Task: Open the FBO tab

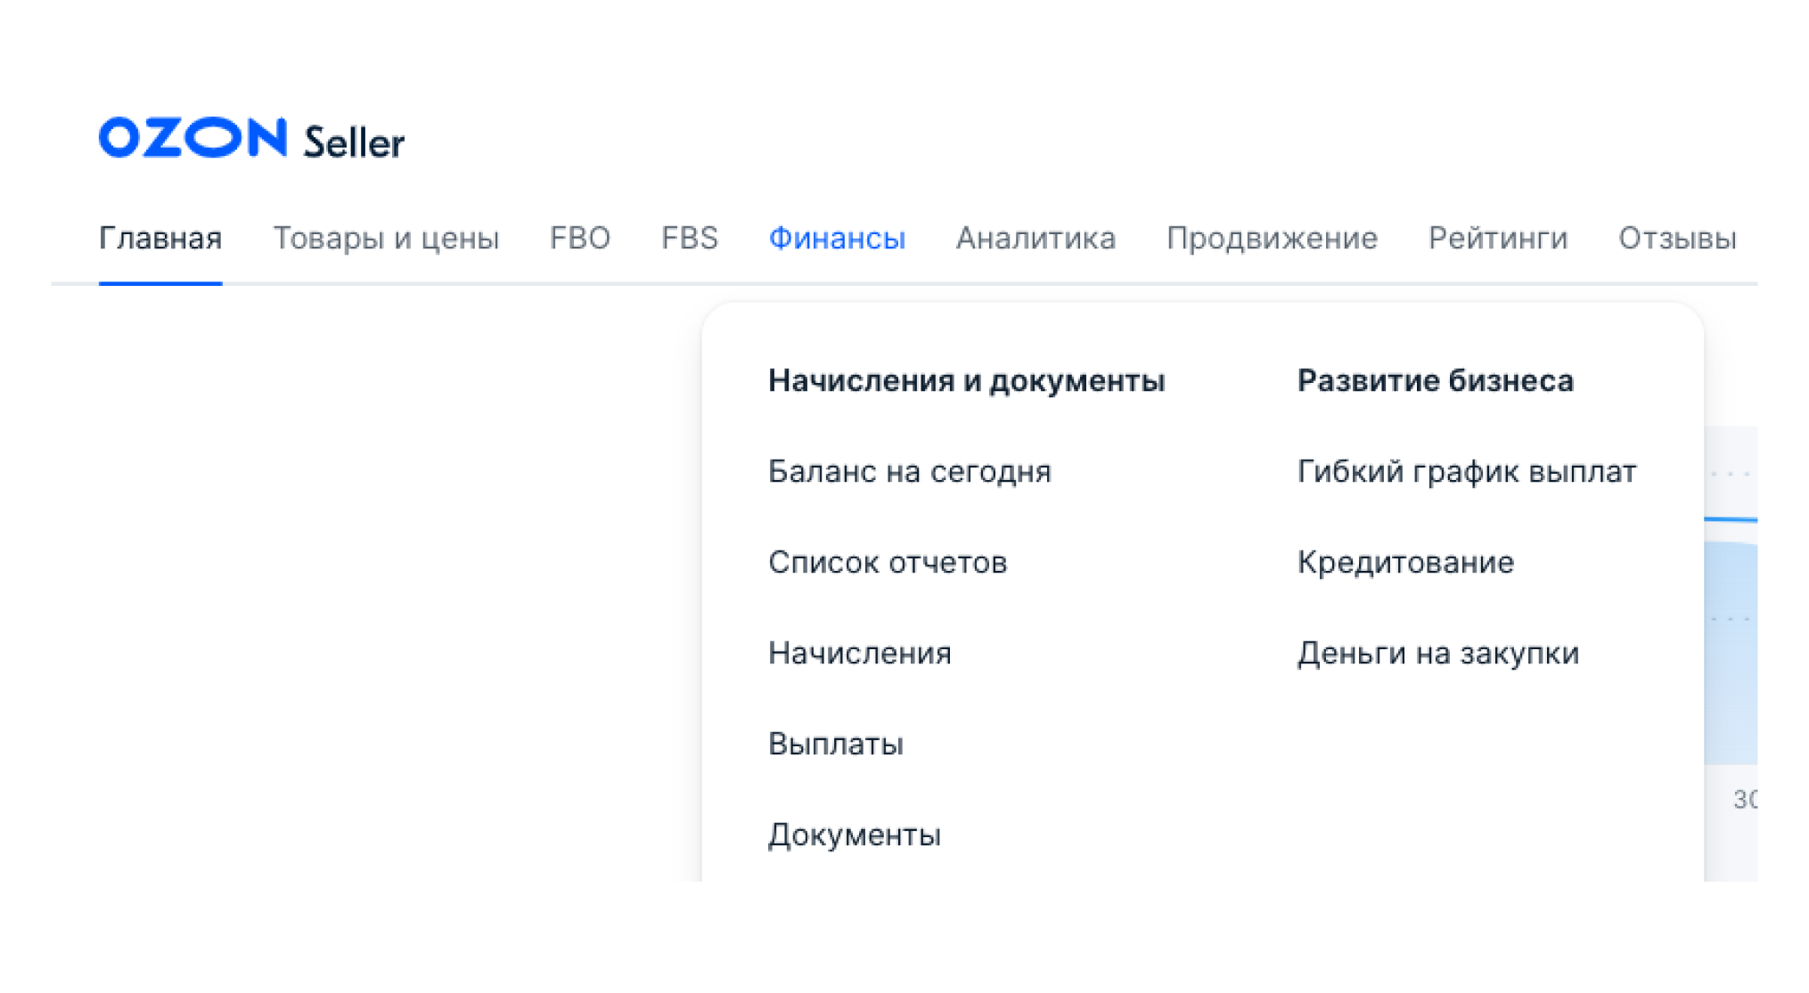Action: coord(580,238)
